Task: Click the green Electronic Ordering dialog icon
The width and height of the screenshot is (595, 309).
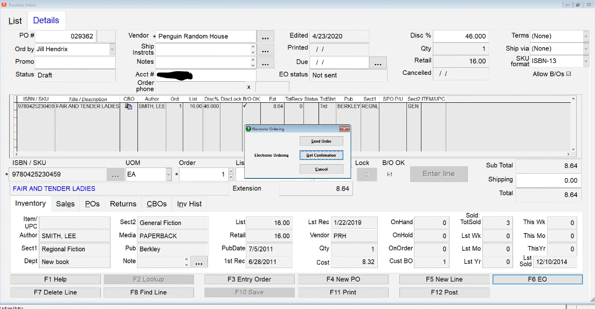Action: pos(248,129)
